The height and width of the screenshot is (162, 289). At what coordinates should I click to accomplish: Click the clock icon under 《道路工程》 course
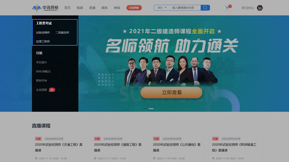click(x=95, y=158)
